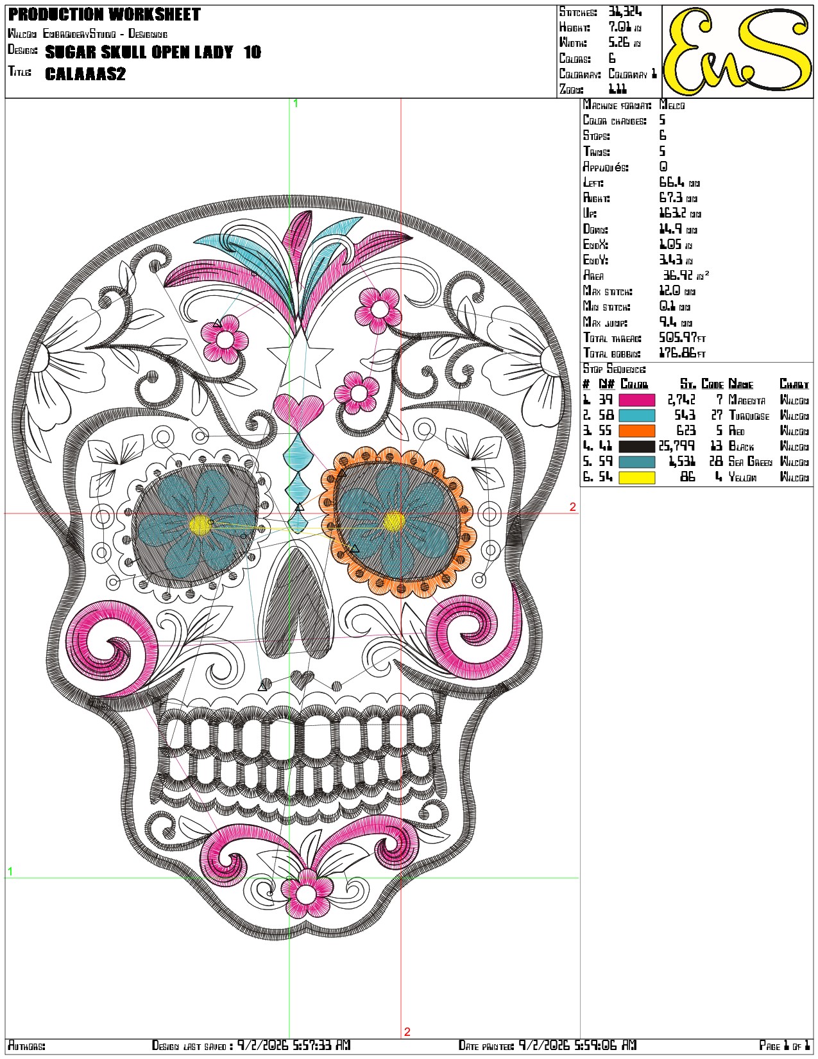Click the yellow EnS logo

(x=738, y=51)
